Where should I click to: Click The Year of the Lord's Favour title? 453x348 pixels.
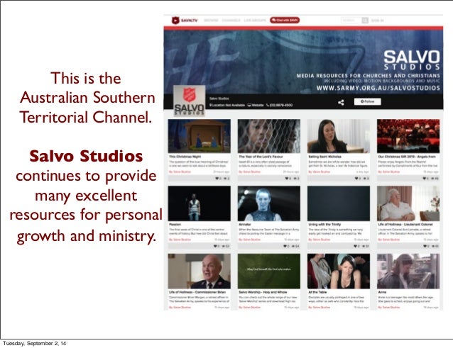point(259,157)
